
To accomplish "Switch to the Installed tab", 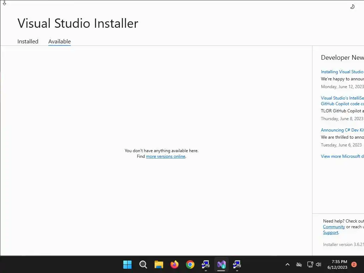I will tap(28, 41).
